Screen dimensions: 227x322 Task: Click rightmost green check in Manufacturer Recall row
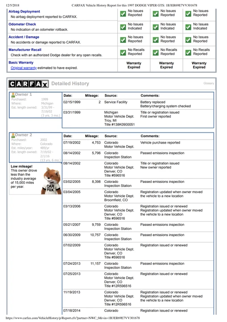188,53
